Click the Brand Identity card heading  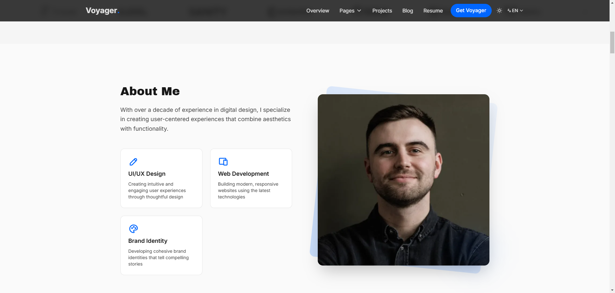tap(148, 241)
